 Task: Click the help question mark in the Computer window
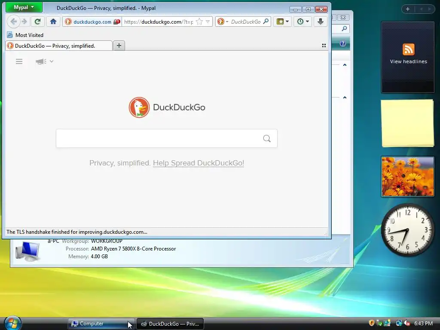point(342,43)
